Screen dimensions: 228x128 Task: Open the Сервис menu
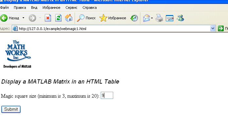(71, 8)
